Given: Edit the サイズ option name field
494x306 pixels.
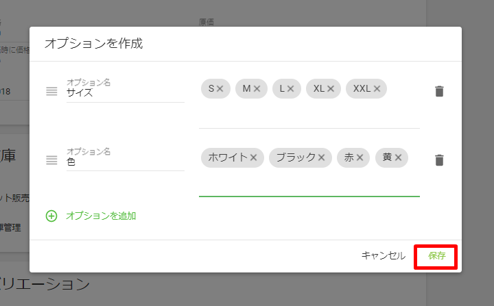Looking at the screenshot, I should click(x=125, y=94).
